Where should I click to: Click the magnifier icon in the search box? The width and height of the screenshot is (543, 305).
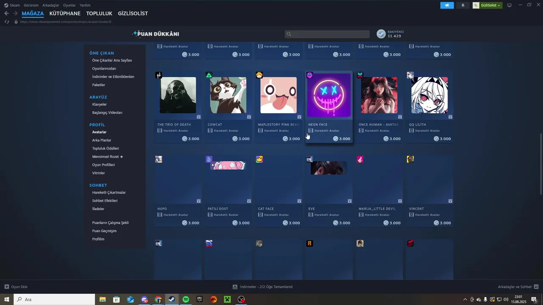click(x=289, y=34)
